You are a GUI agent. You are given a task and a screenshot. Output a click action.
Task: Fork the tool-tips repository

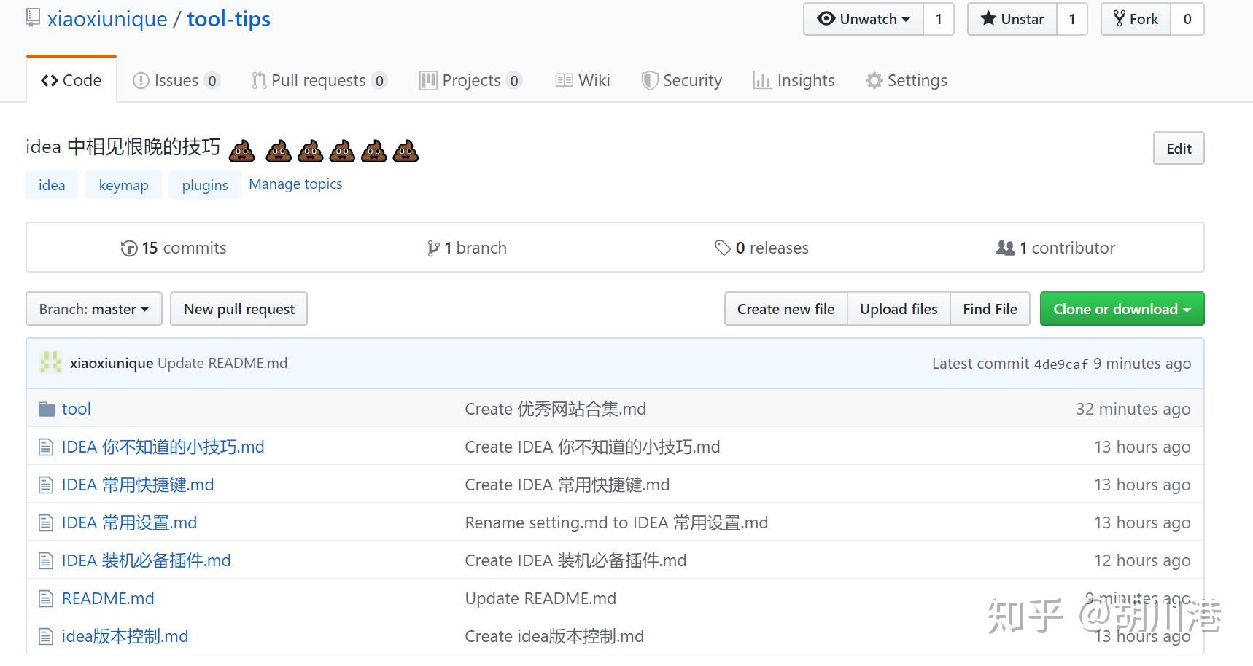pyautogui.click(x=1136, y=19)
